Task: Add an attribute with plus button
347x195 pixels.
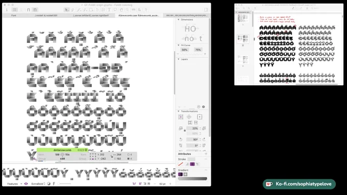Action: click(206, 154)
